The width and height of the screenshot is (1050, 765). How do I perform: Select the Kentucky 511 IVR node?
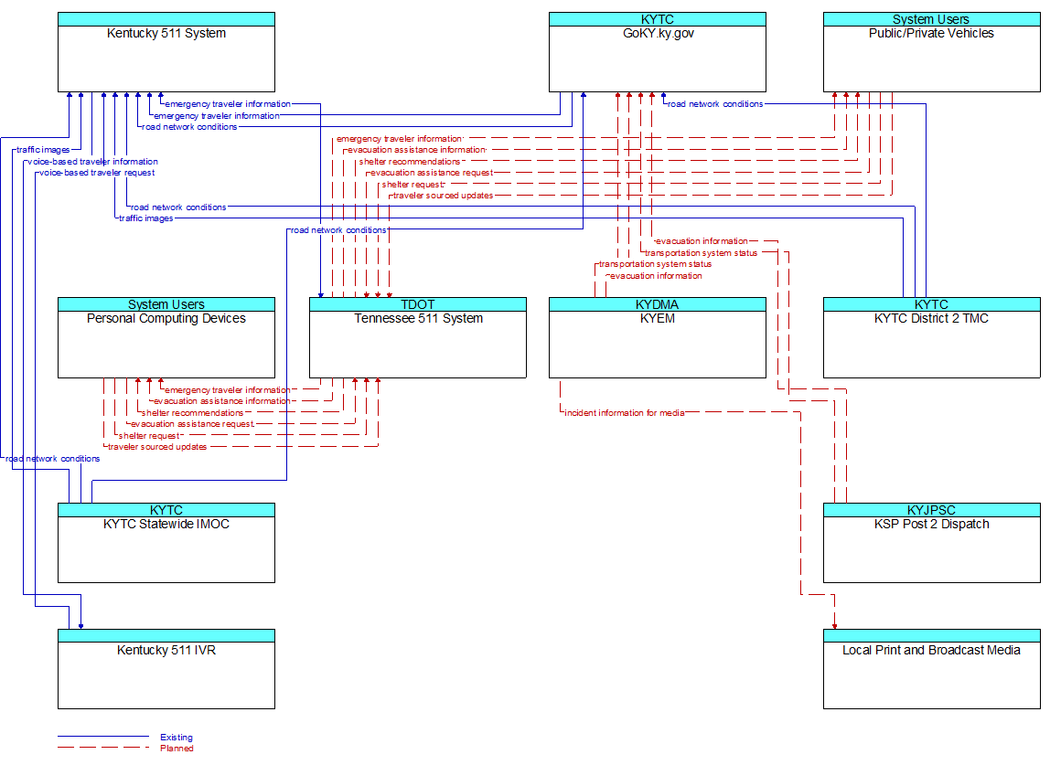(x=166, y=669)
